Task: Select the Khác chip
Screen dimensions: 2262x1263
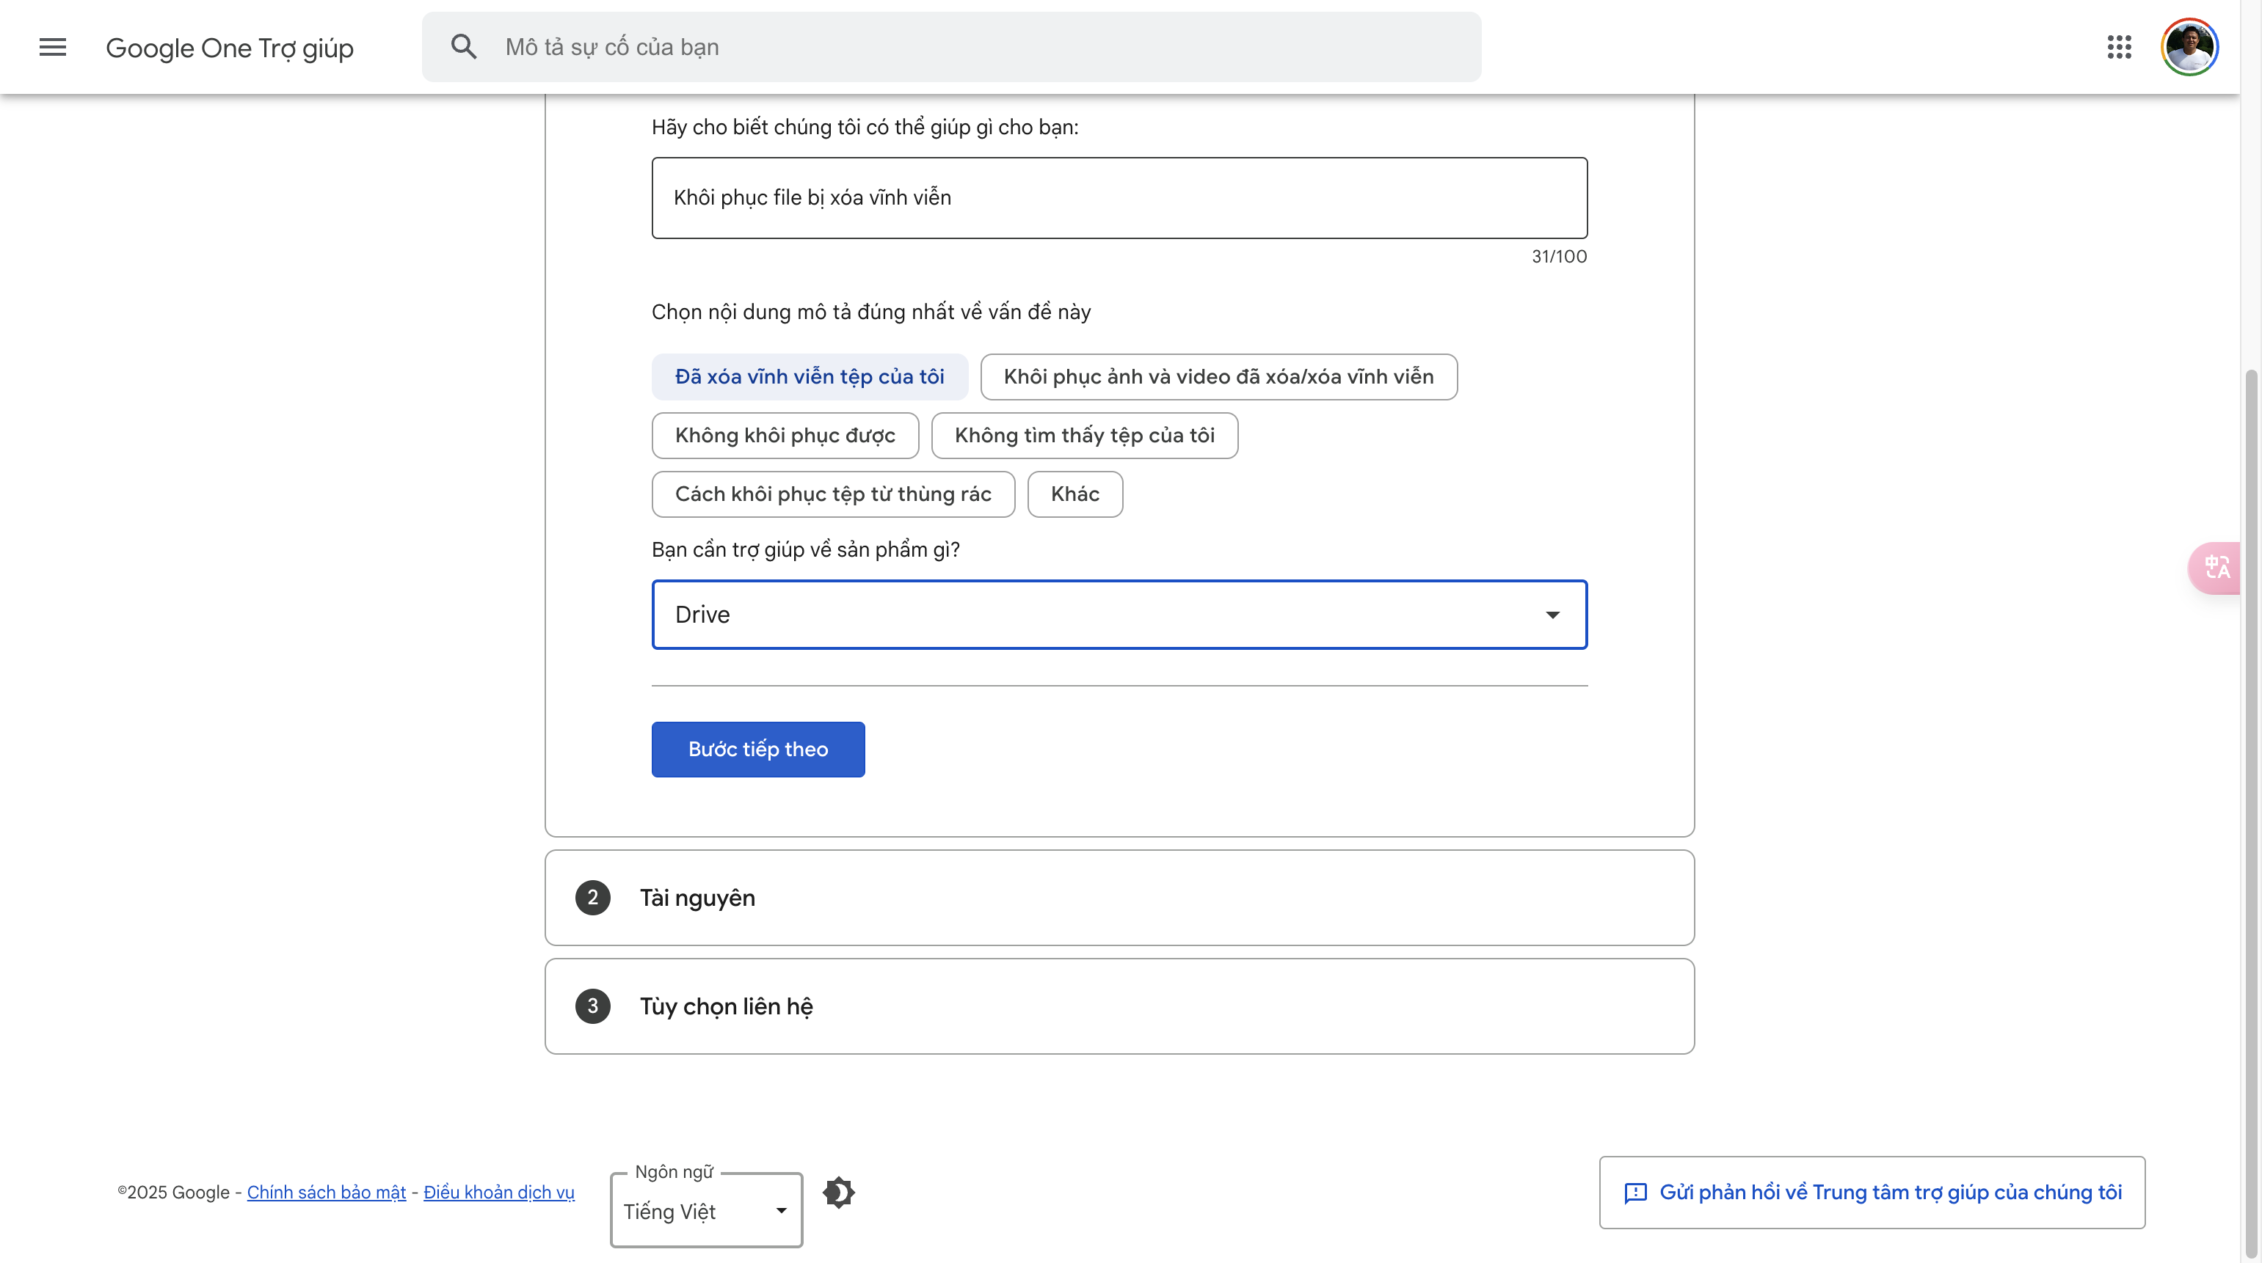Action: pos(1074,494)
